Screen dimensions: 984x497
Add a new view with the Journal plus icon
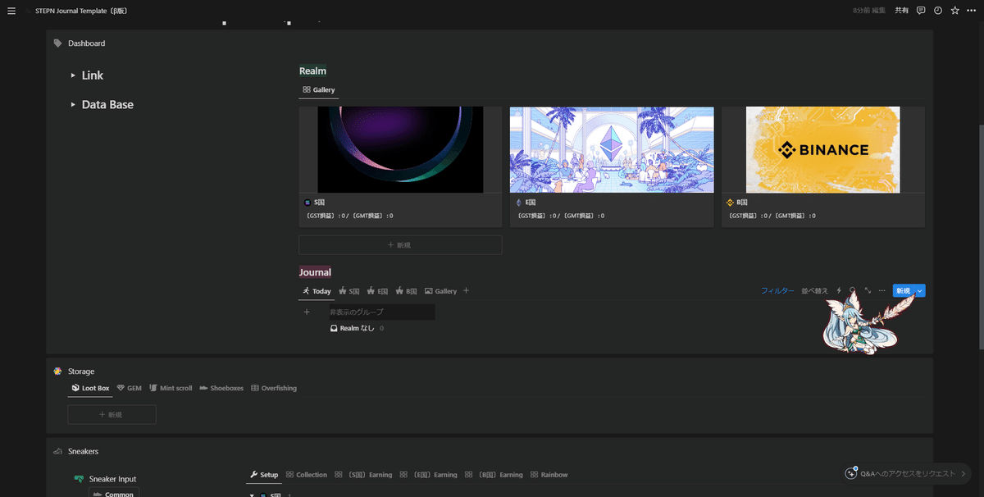coord(467,291)
